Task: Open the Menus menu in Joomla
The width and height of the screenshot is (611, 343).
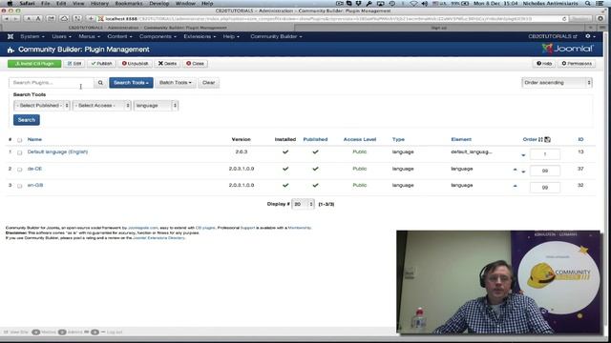Action: point(89,36)
